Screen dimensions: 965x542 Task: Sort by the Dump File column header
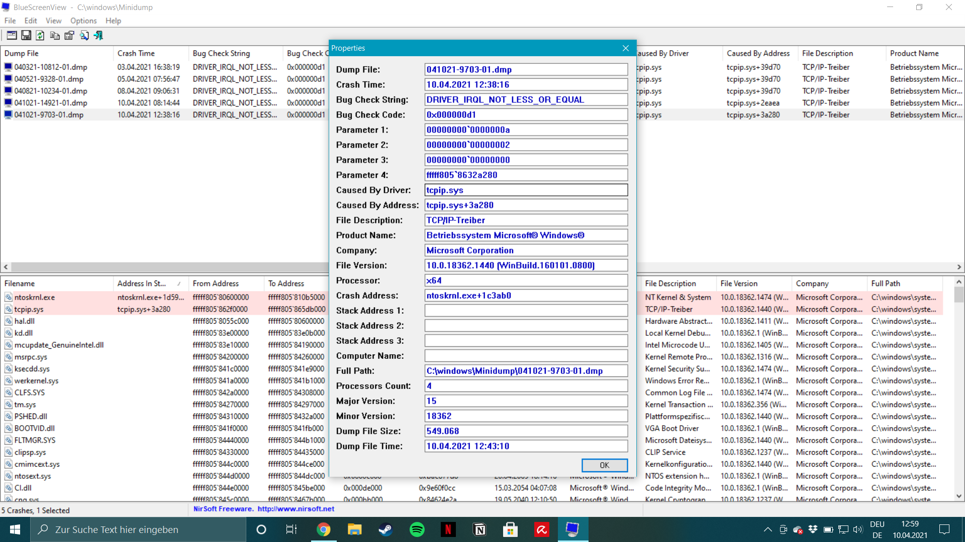point(57,53)
